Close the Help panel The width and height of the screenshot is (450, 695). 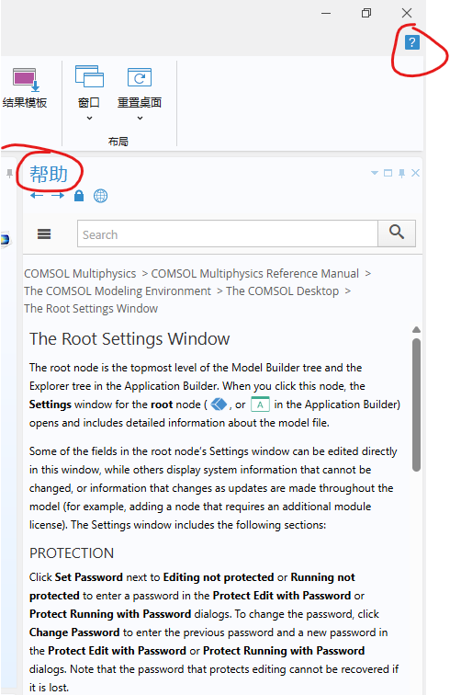[415, 173]
